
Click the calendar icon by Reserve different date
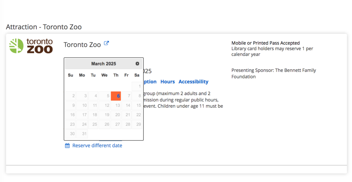point(67,146)
